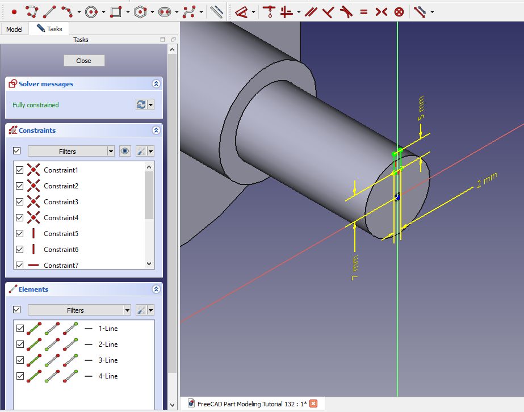Uncheck the 2-Line element checkbox
This screenshot has width=524, height=412.
tap(20, 344)
